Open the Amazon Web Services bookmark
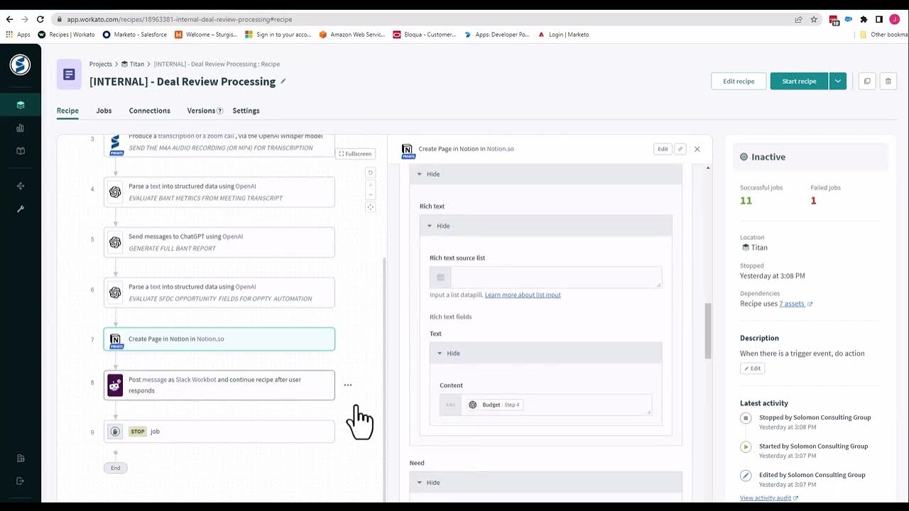This screenshot has width=909, height=511. click(352, 34)
